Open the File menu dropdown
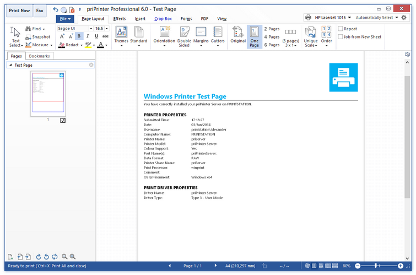Screen dimensions: 416x275 (65, 19)
